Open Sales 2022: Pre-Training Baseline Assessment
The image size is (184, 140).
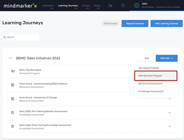92,113
